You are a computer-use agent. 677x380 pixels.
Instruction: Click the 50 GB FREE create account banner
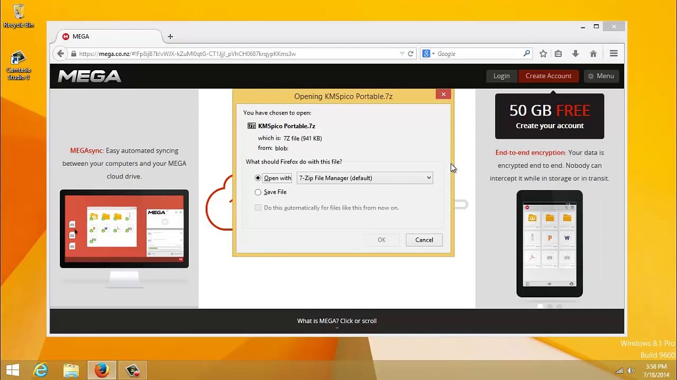(550, 116)
